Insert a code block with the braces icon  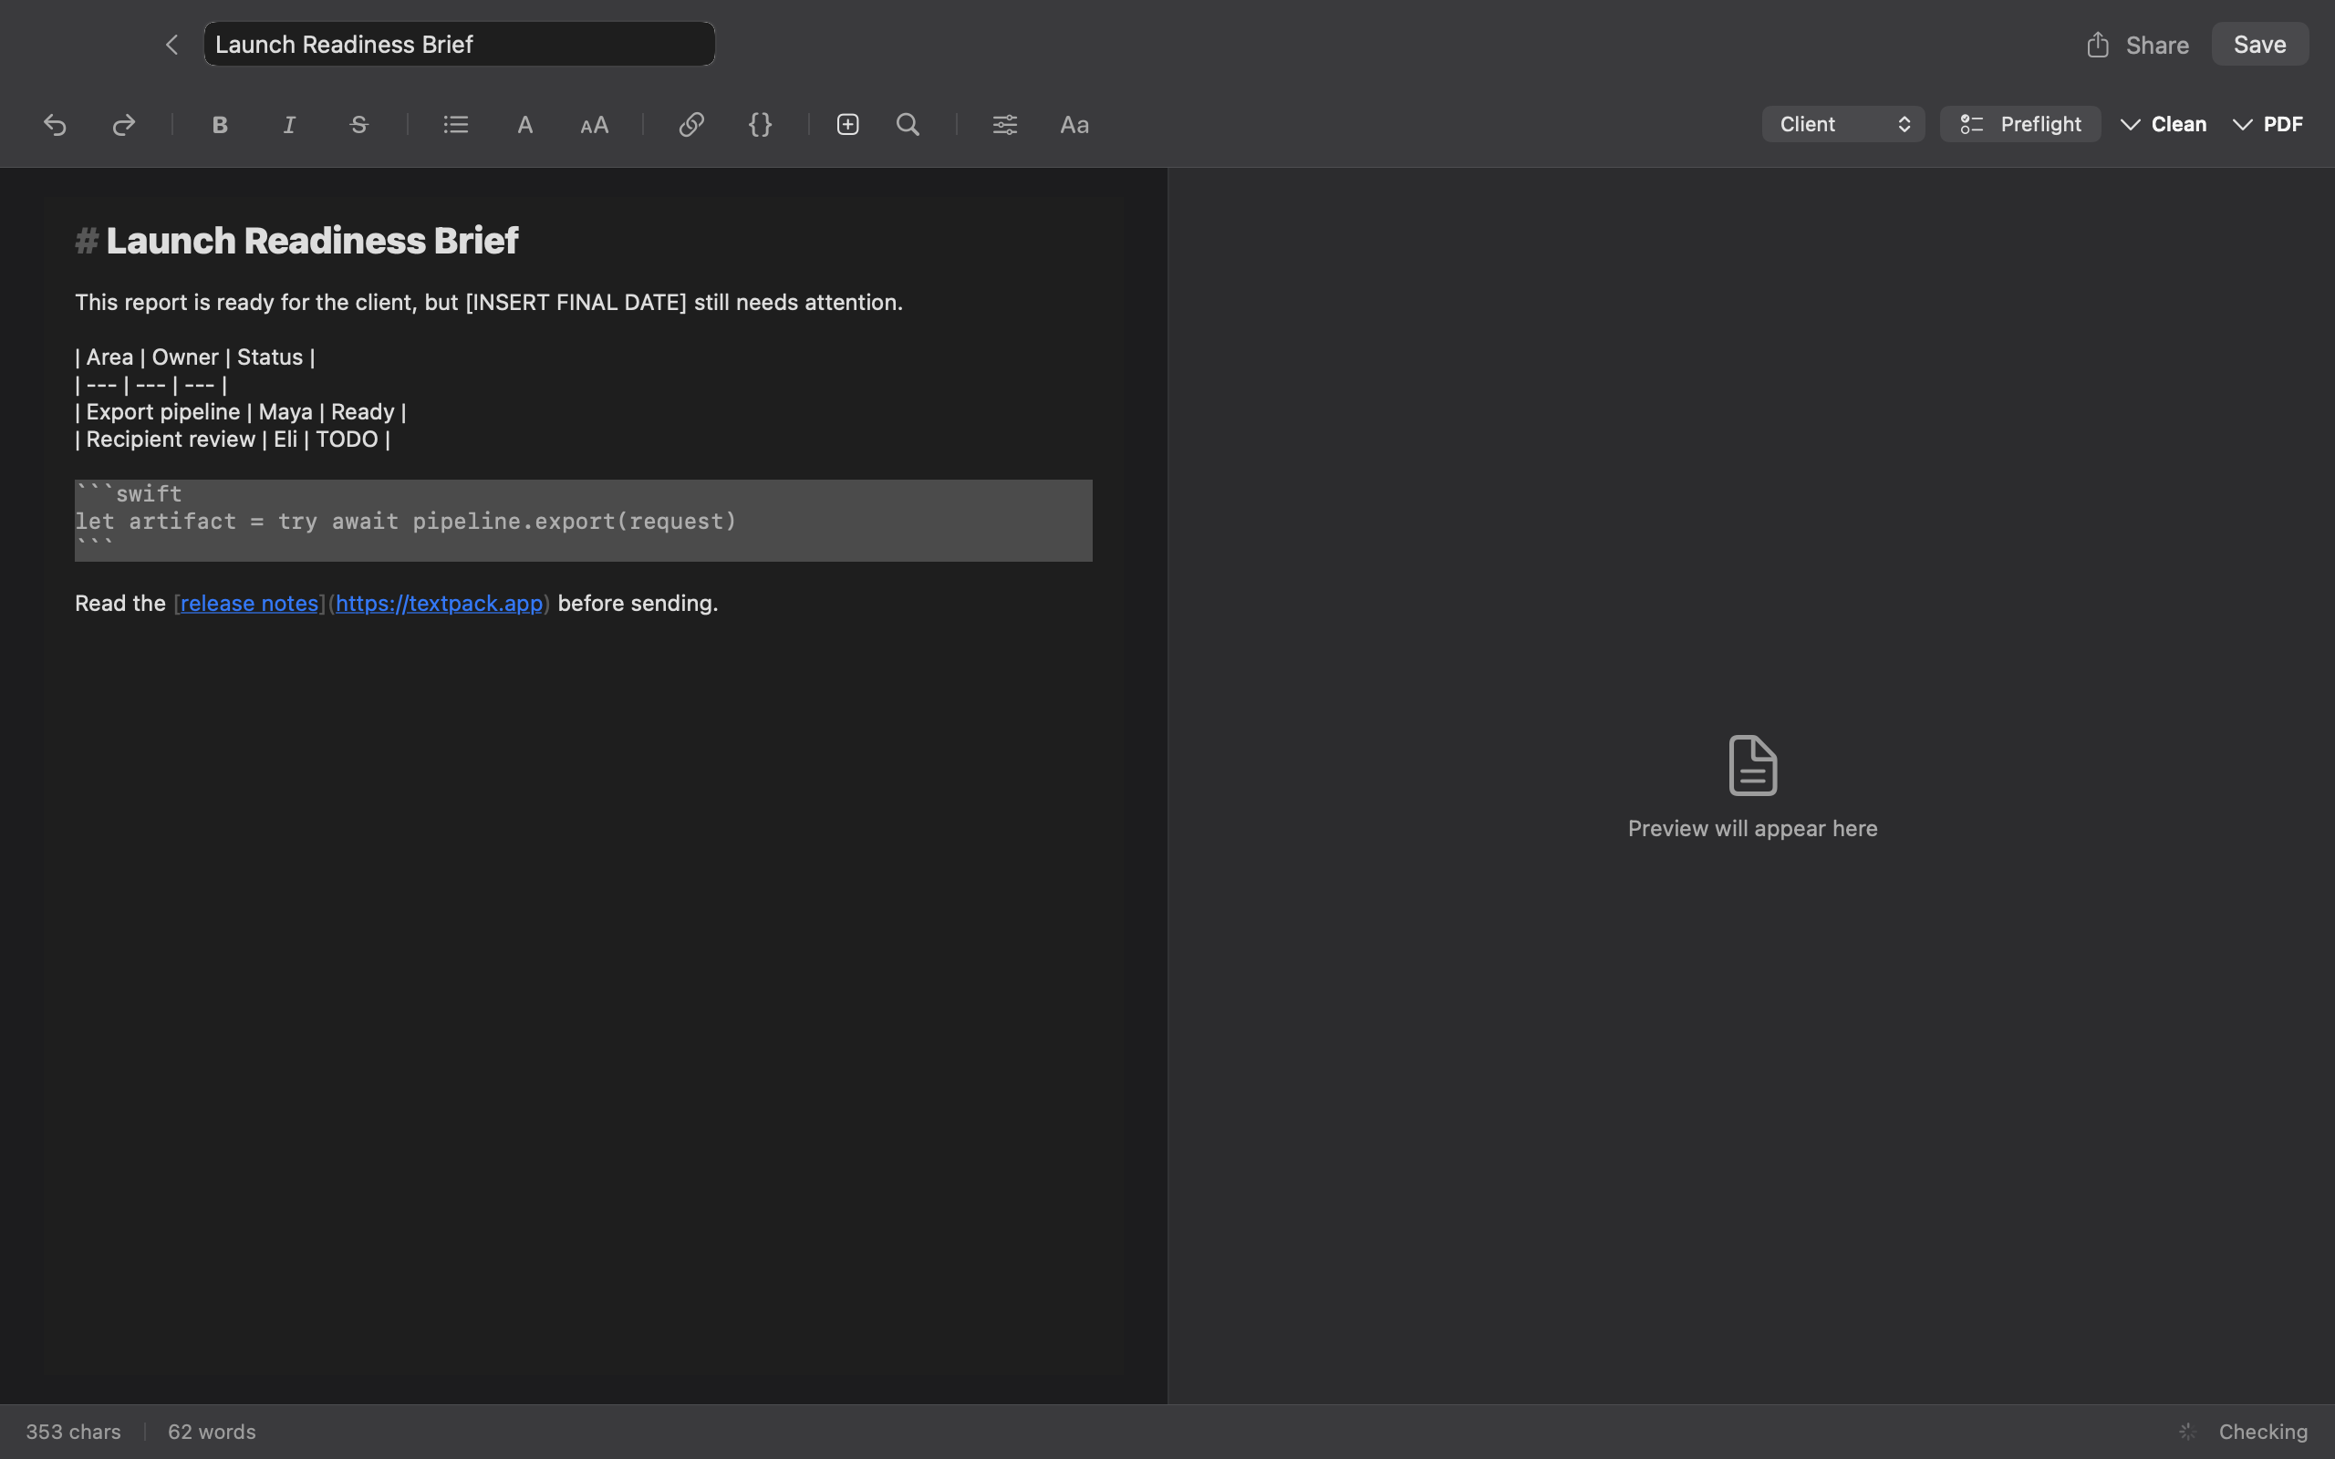(761, 125)
